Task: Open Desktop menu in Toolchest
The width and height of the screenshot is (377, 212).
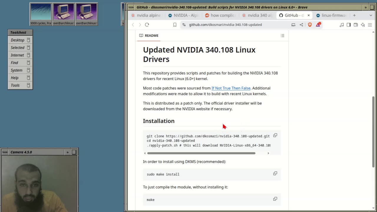Action: point(20,40)
